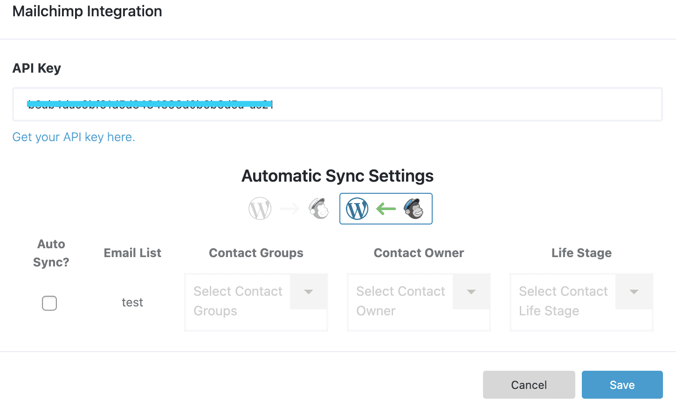Click the blue WordPress logo icon

(x=357, y=209)
